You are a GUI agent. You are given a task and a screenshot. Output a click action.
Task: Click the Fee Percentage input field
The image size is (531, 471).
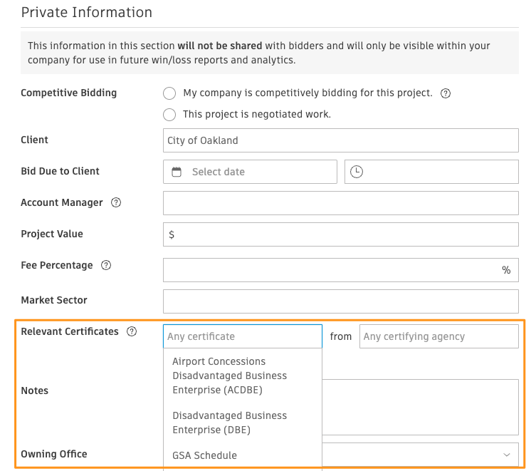331,270
